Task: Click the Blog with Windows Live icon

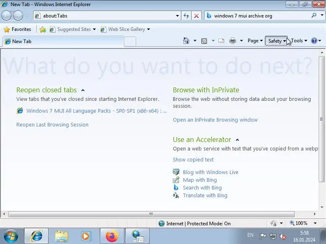Action: click(x=176, y=172)
